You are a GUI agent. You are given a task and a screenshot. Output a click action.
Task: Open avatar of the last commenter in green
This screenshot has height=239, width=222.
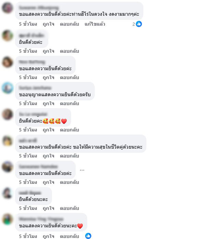7,219
